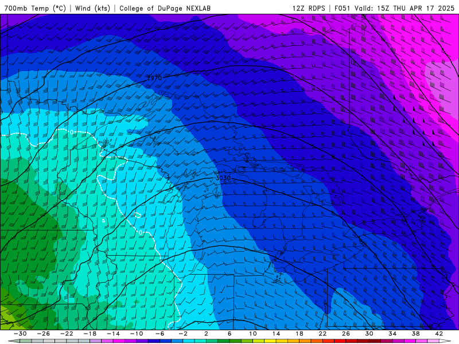Click the '2' color scale label
Viewport: 459px width, 344px height.
click(206, 334)
